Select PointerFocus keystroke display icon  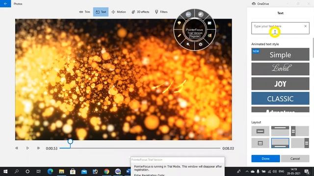(x=209, y=23)
